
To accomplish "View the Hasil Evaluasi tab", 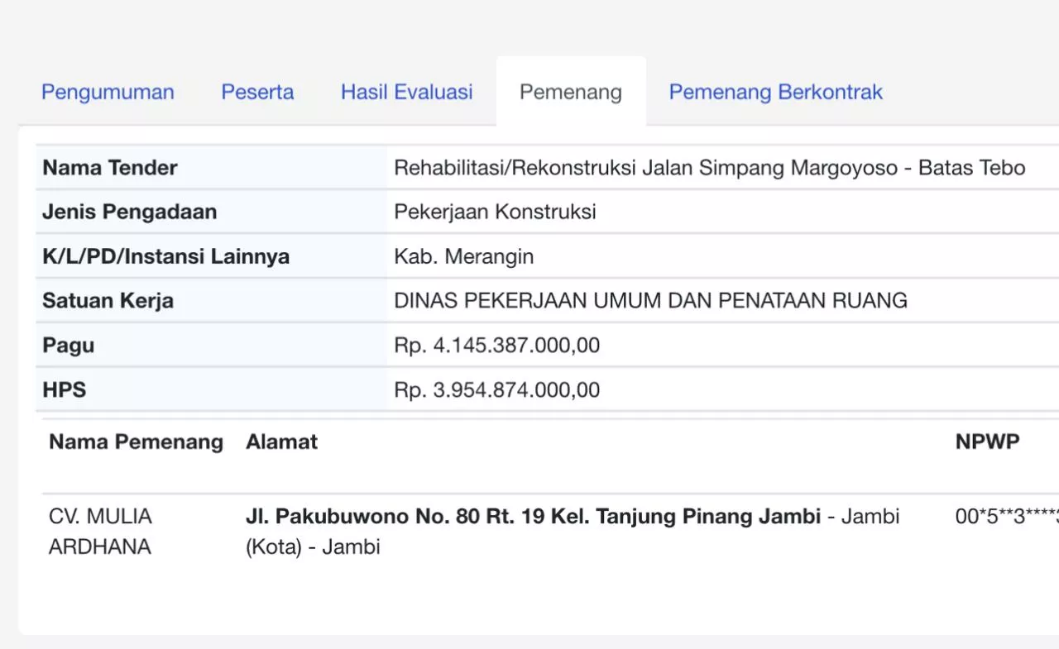I will click(x=406, y=92).
